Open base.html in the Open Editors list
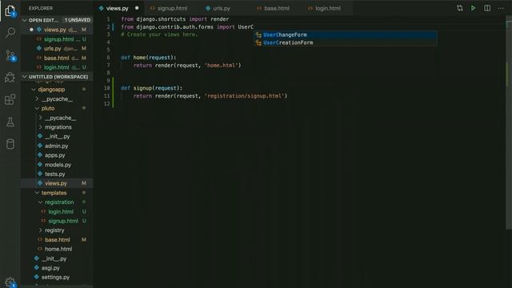The width and height of the screenshot is (512, 288). point(57,58)
